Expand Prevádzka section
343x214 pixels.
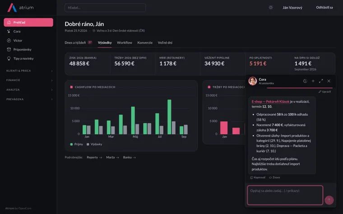[29, 99]
